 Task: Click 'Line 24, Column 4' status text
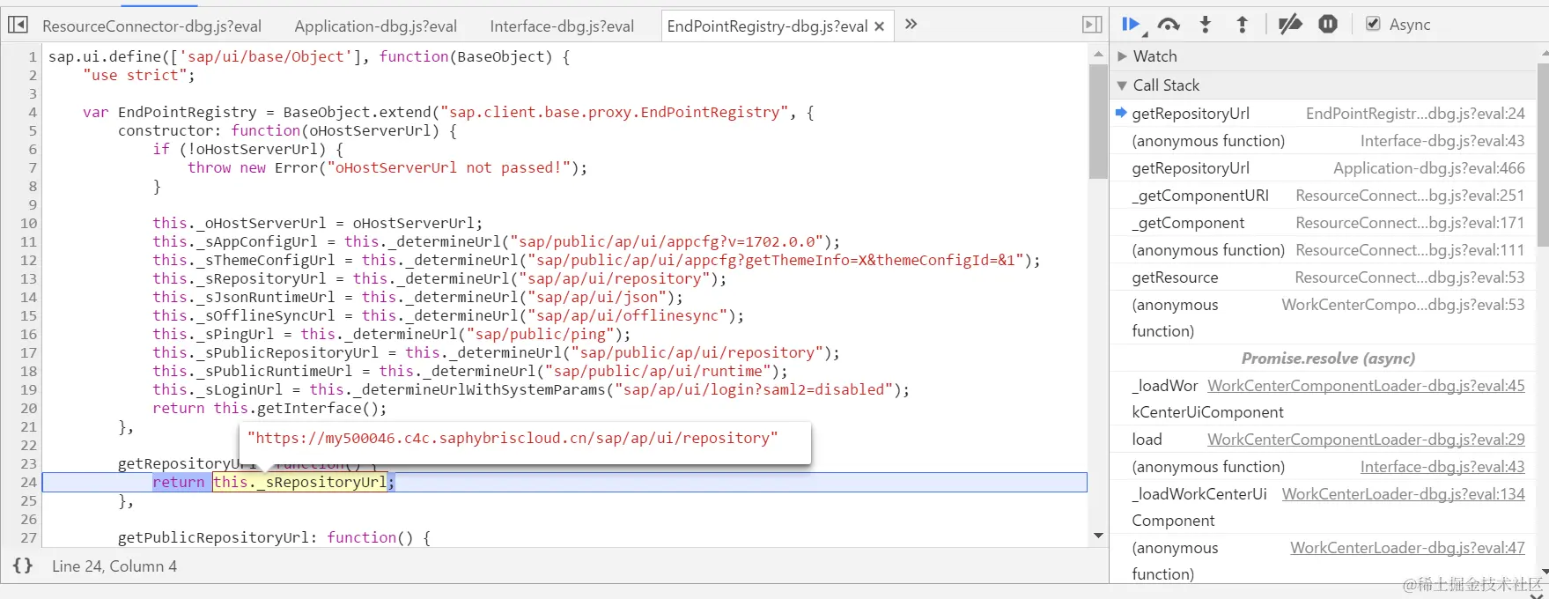tap(114, 566)
